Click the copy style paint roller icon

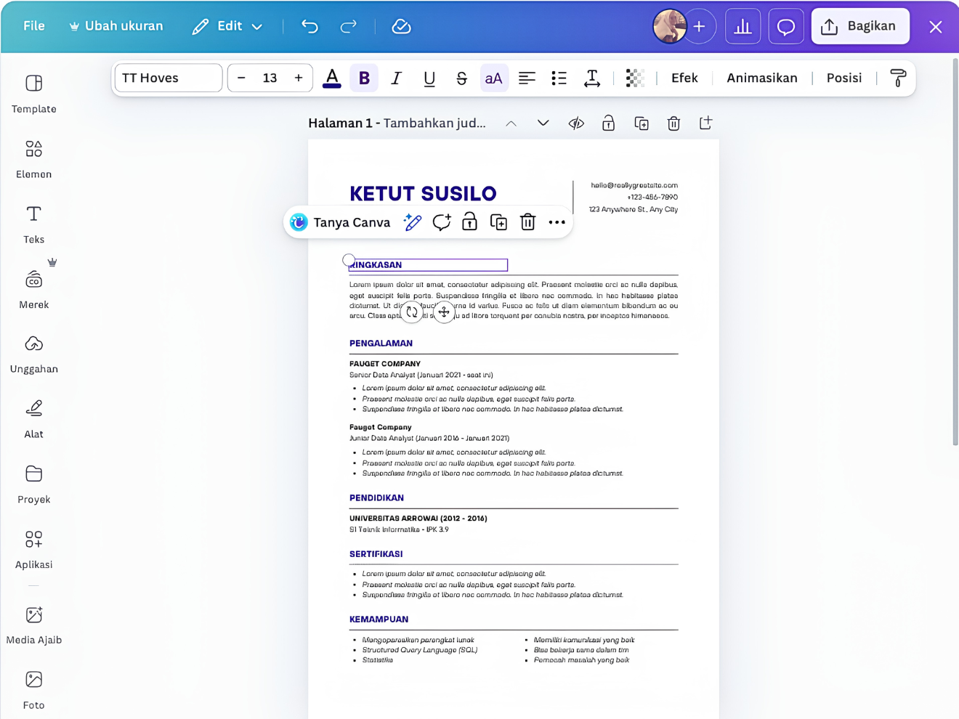coord(898,78)
